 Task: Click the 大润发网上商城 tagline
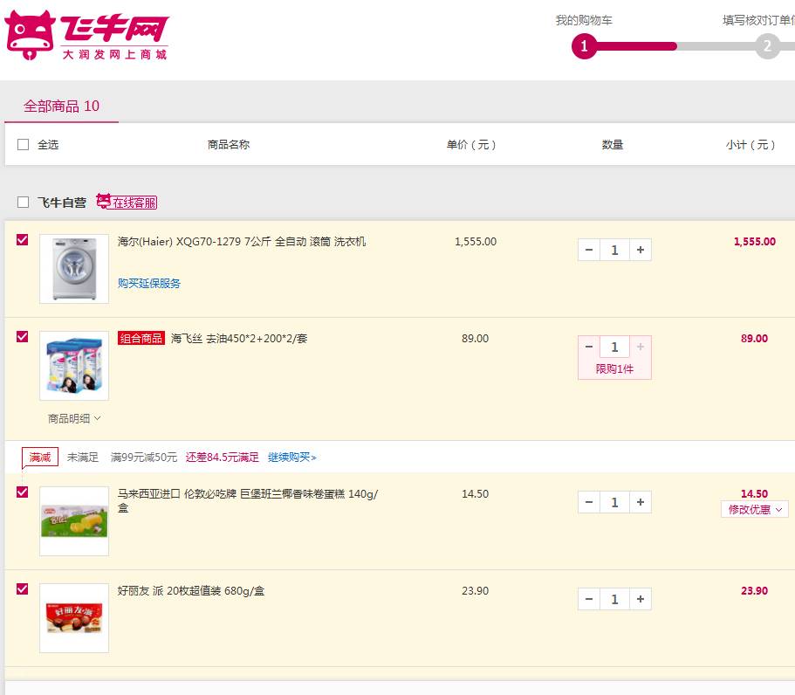pos(114,54)
